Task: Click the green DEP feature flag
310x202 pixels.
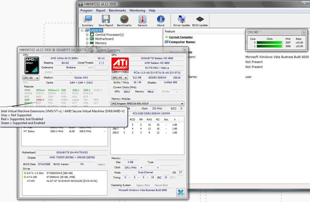Action: tap(27, 100)
